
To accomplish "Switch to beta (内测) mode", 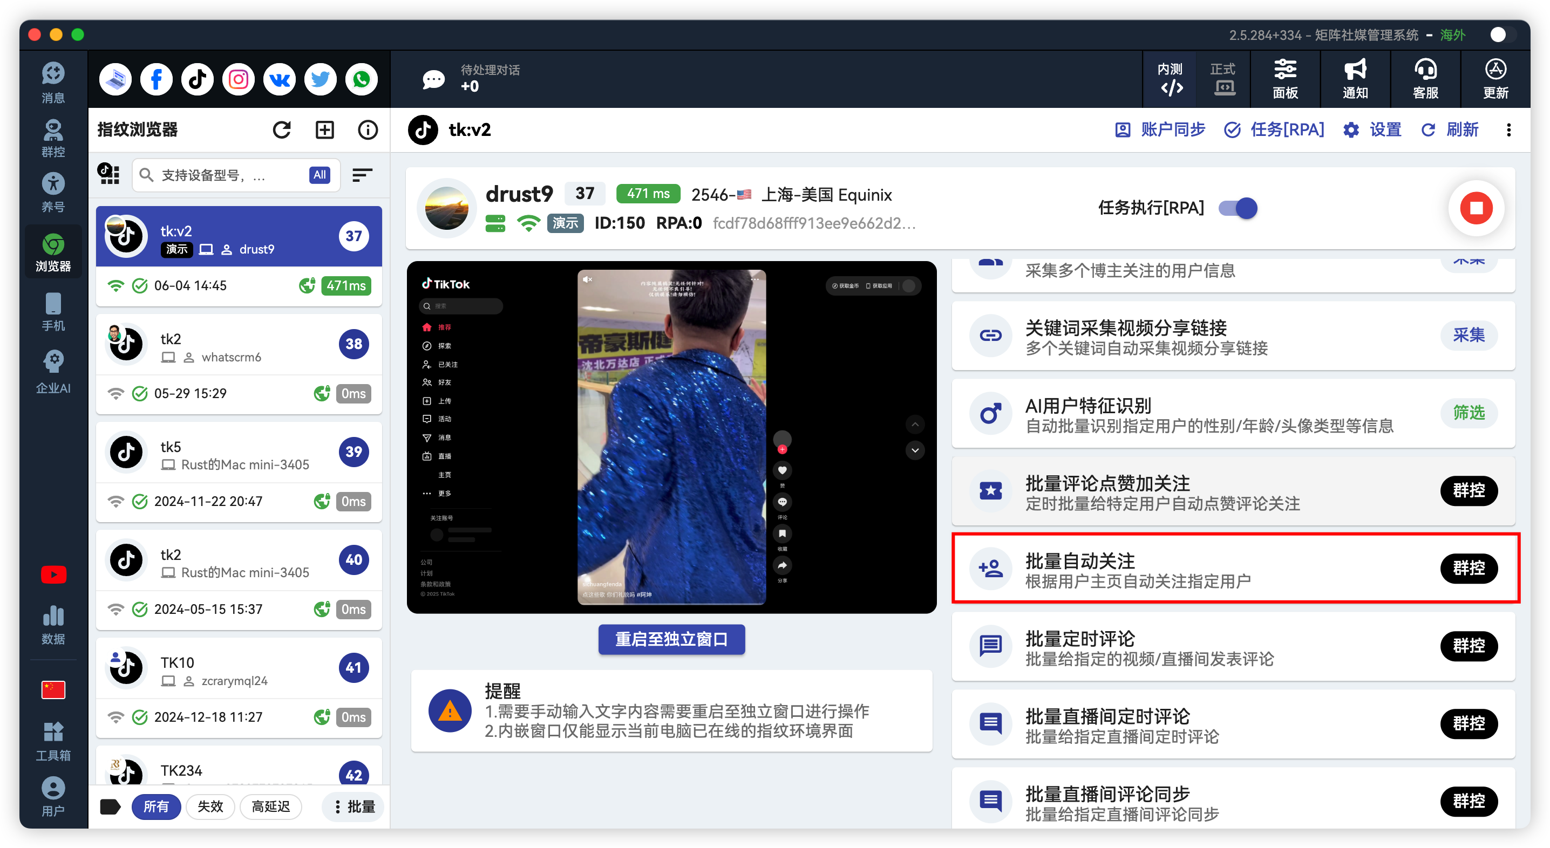I will coord(1170,79).
